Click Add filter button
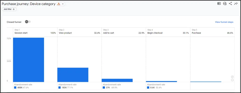This screenshot has height=93, width=241. [9, 9]
